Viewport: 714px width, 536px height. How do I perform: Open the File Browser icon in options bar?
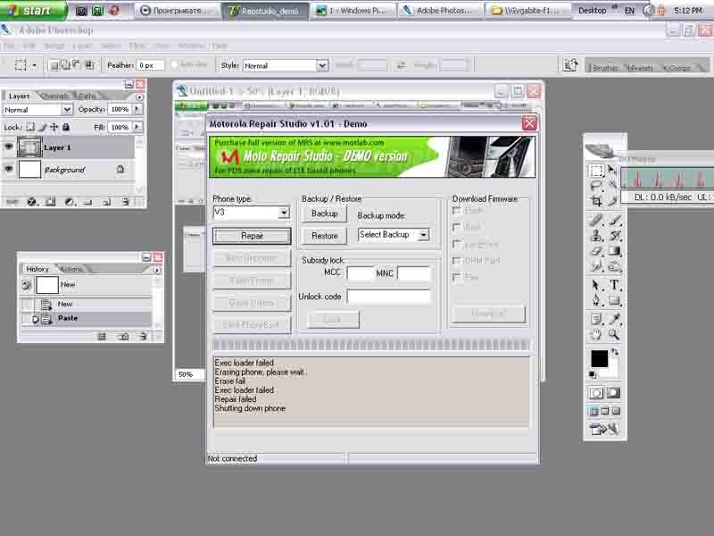click(x=570, y=65)
